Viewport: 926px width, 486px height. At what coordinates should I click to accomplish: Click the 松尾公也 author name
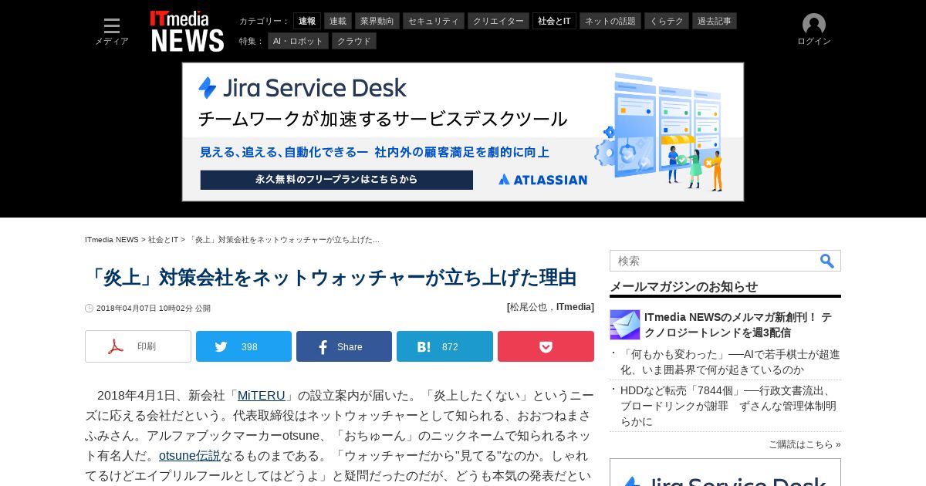[530, 307]
